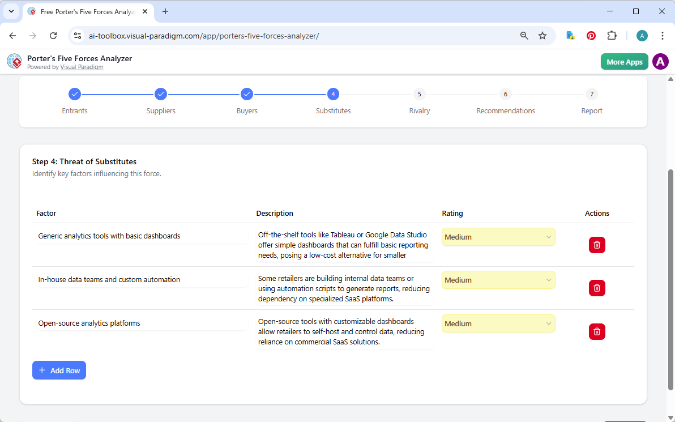Delete the "Open-source analytics platforms" row
The image size is (675, 422).
pyautogui.click(x=597, y=331)
